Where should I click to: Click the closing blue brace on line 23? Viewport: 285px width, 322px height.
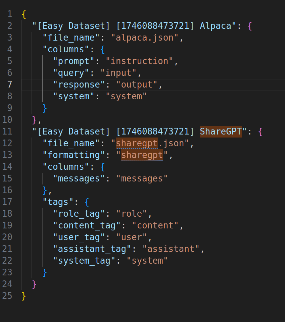click(45, 273)
